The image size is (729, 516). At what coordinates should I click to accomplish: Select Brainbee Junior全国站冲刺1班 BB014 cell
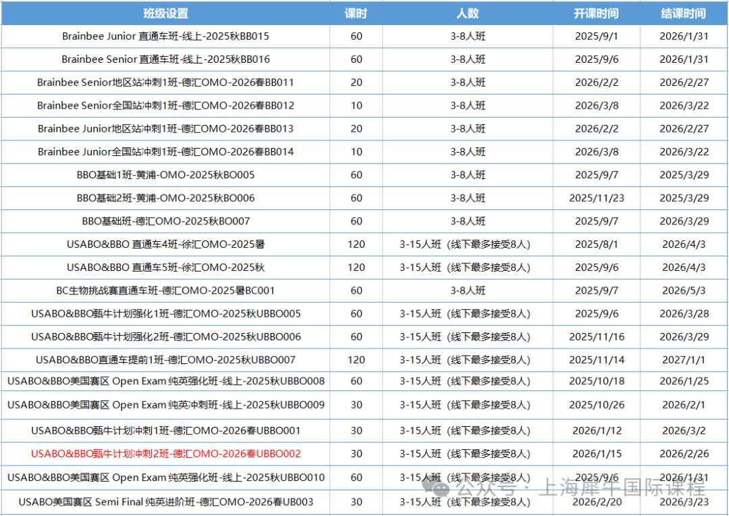click(x=165, y=152)
